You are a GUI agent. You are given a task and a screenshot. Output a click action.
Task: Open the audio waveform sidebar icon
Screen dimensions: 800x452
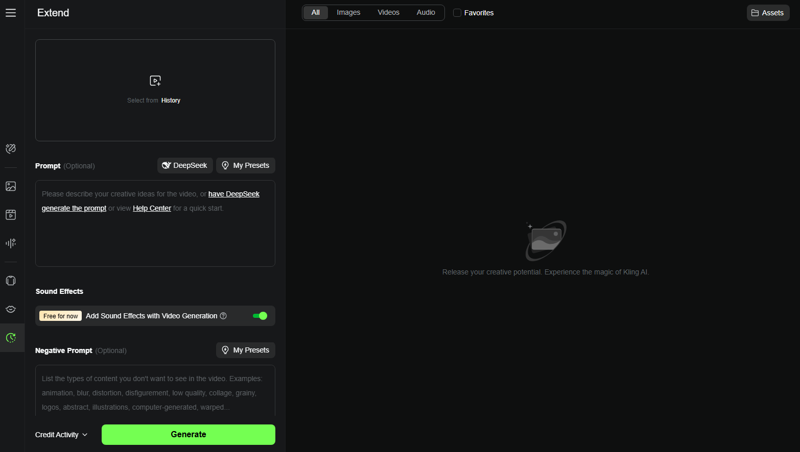click(x=11, y=243)
